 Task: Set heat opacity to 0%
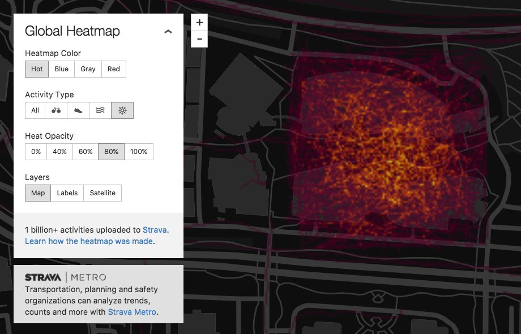36,152
